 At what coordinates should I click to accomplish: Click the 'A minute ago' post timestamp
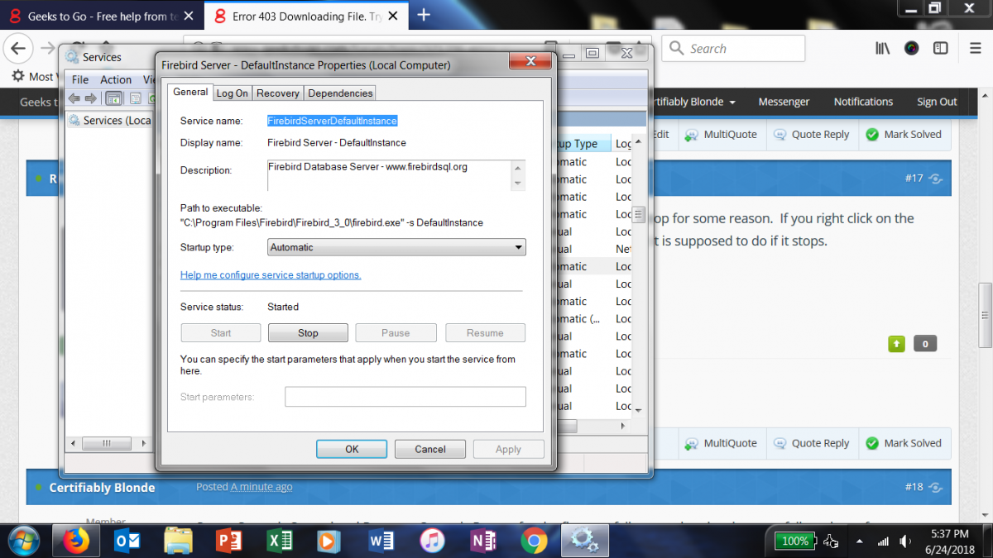[261, 487]
